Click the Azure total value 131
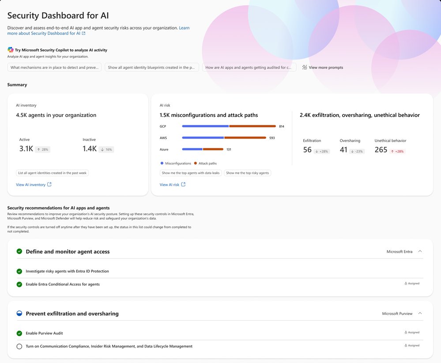441x363 pixels. (229, 150)
